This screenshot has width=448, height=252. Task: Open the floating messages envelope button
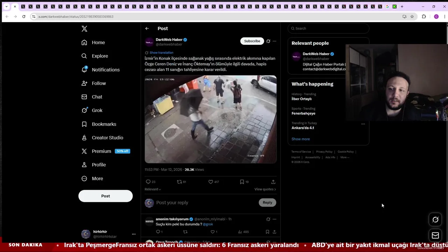435,236
